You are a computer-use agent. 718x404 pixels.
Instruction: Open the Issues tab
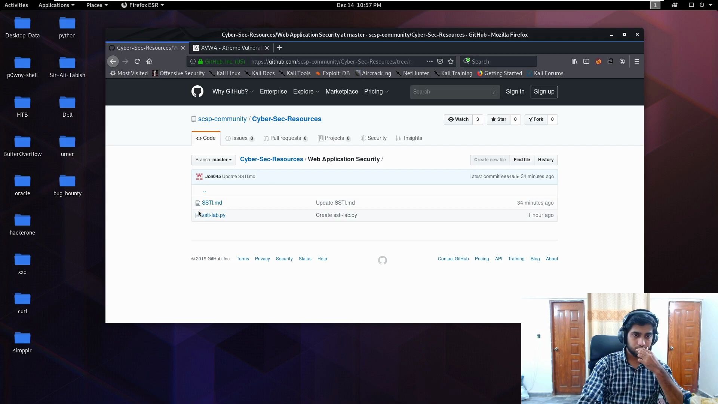pyautogui.click(x=240, y=138)
